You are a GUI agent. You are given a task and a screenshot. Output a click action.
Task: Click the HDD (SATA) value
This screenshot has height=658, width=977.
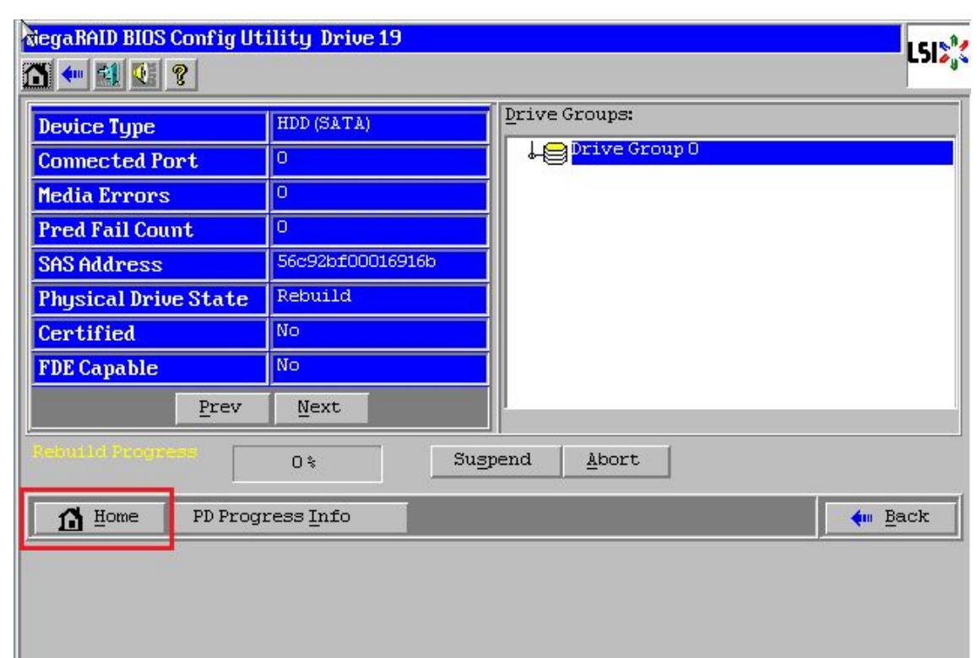pyautogui.click(x=323, y=124)
